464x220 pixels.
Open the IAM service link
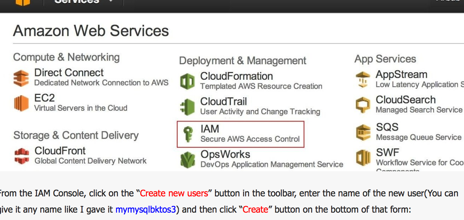click(210, 129)
